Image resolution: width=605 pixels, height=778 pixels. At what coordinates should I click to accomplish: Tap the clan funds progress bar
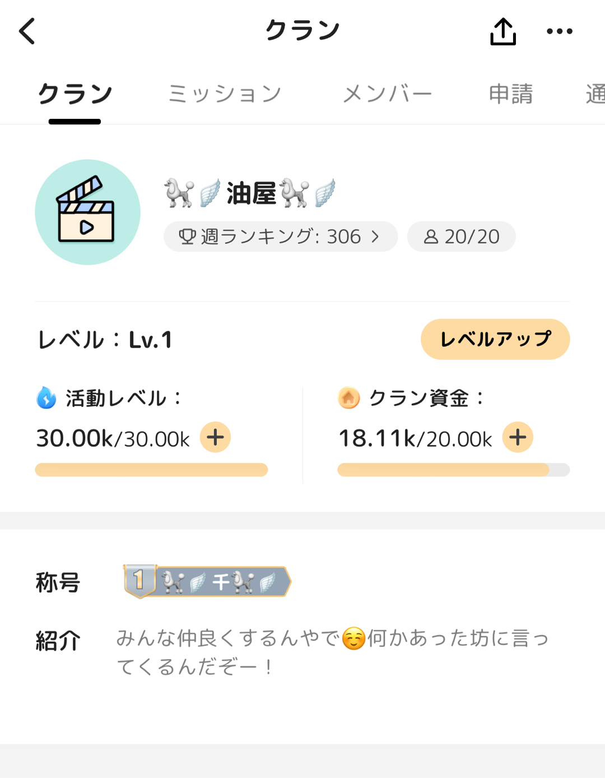(453, 470)
